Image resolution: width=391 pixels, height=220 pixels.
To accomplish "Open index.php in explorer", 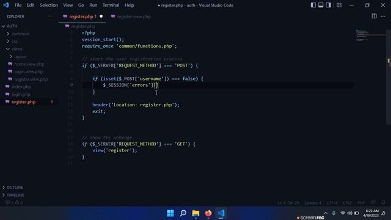I will [x=21, y=87].
